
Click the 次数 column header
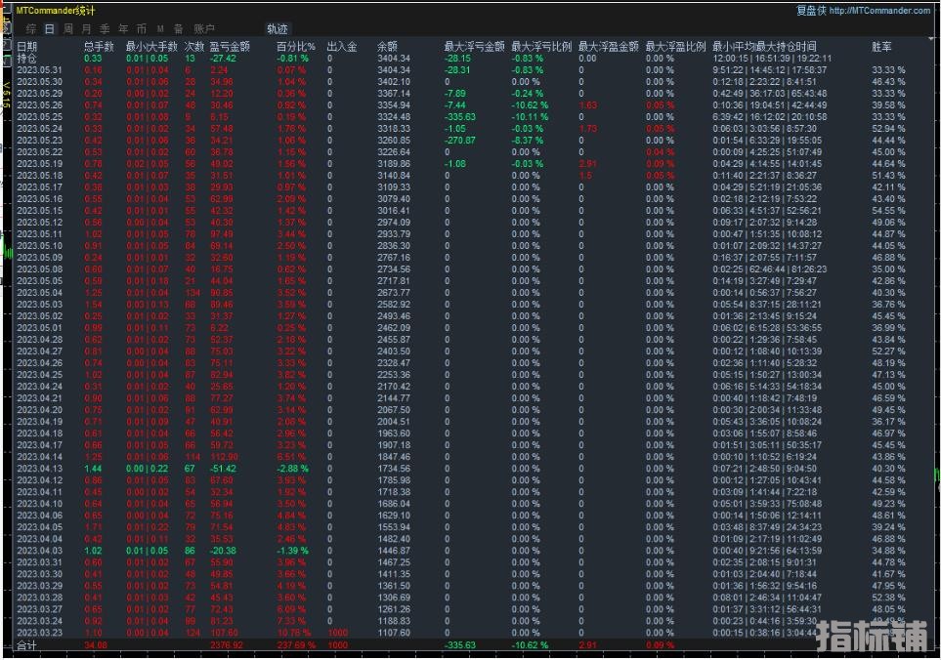tap(194, 46)
